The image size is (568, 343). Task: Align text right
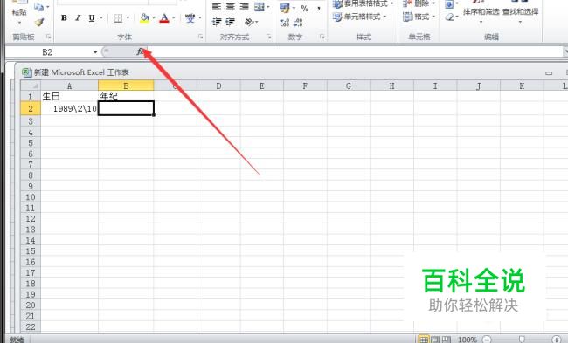[245, 7]
